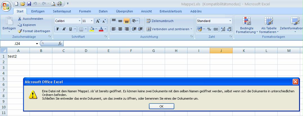Increase decimal places icon
The width and height of the screenshot is (303, 116).
coord(223,29)
